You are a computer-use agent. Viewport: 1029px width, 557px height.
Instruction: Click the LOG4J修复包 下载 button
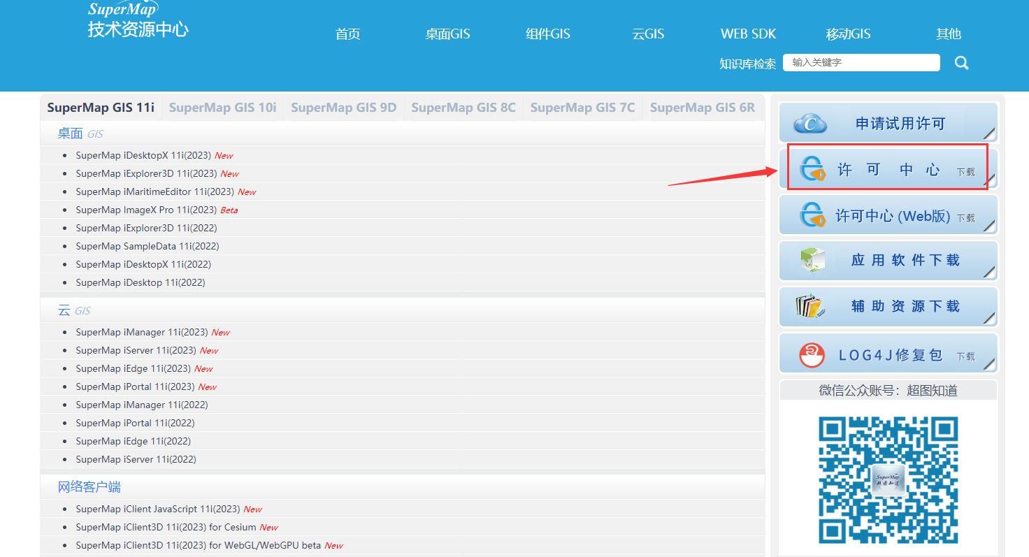[888, 354]
